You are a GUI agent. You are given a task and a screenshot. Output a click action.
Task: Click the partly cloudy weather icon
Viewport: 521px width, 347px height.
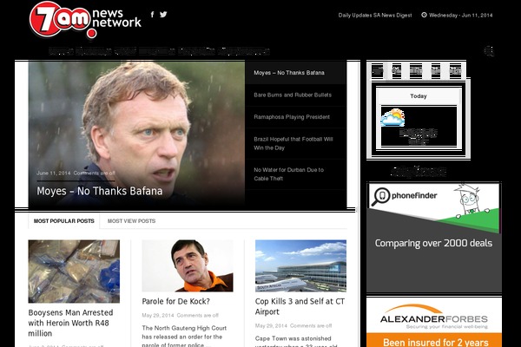[x=392, y=118]
